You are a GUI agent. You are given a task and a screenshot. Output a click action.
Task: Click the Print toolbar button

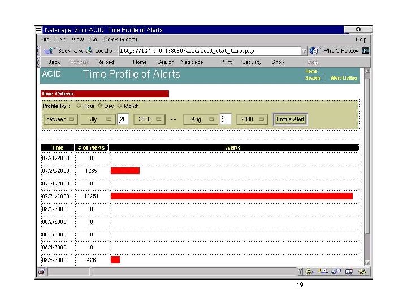tap(227, 62)
